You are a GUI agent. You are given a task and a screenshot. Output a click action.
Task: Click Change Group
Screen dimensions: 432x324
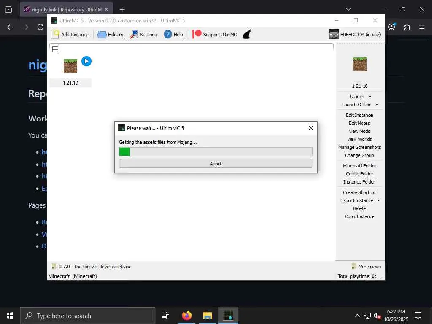(x=359, y=155)
